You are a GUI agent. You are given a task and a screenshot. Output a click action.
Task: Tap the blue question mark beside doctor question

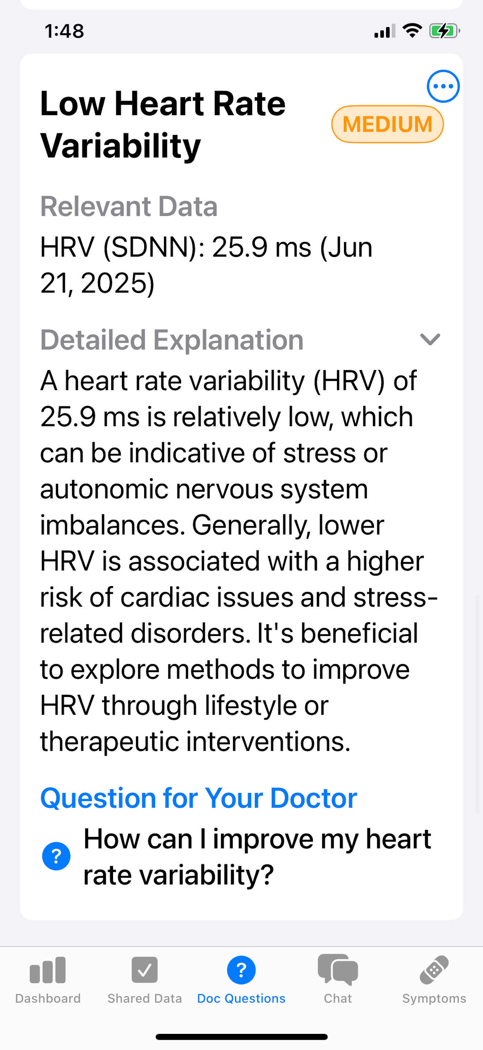pyautogui.click(x=56, y=856)
